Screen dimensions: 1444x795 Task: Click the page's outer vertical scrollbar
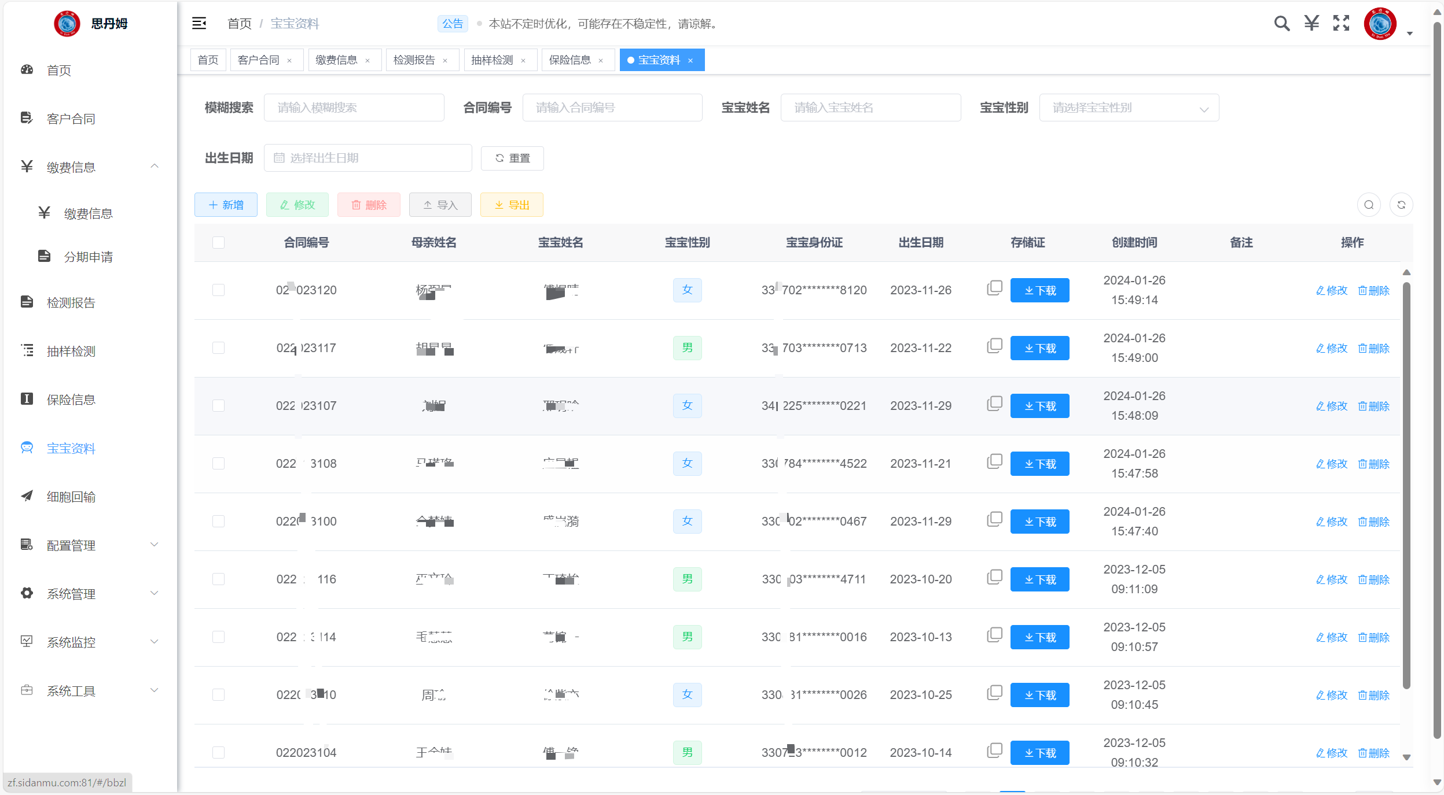tap(1437, 380)
